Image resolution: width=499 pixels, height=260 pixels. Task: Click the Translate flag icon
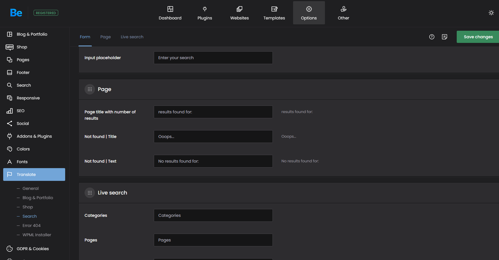pos(10,174)
